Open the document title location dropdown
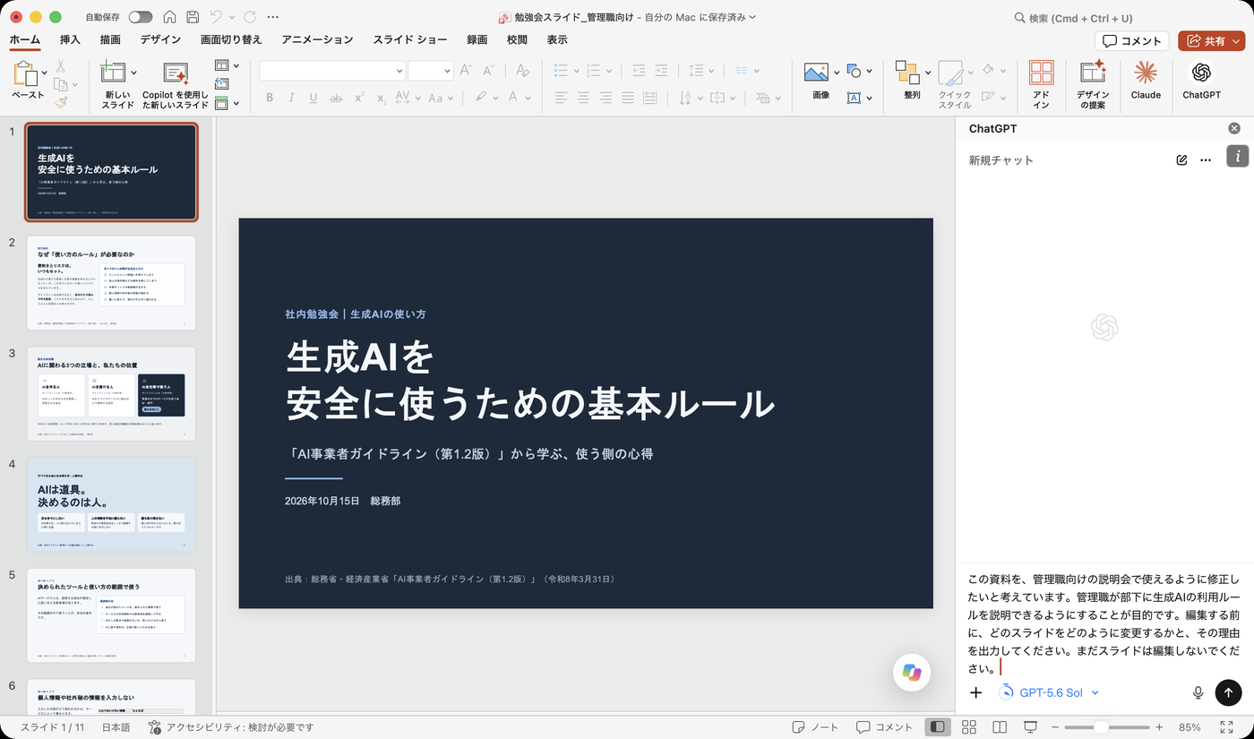The width and height of the screenshot is (1254, 739). 752,17
